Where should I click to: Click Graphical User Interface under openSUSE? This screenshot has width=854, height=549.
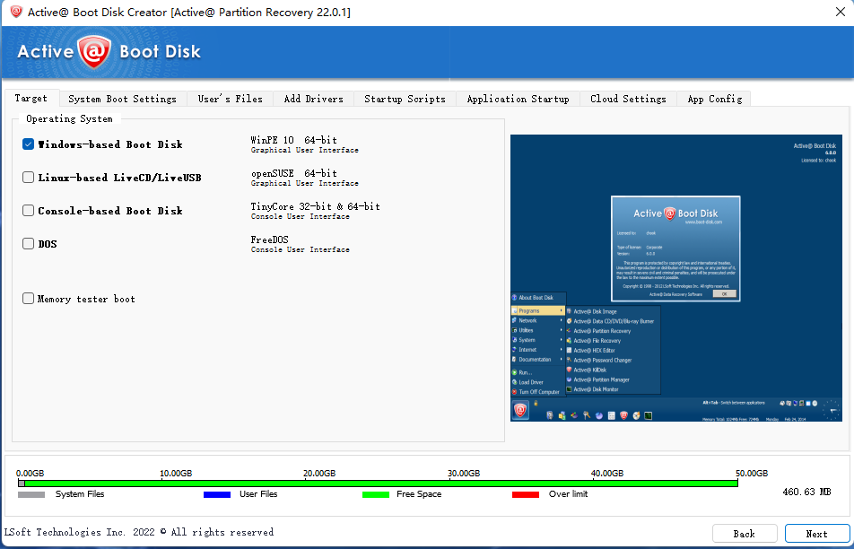click(304, 184)
